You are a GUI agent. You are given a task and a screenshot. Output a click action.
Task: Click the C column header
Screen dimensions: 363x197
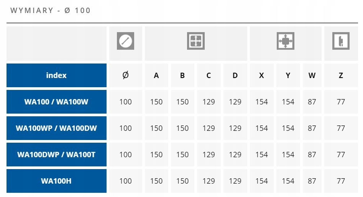(209, 75)
